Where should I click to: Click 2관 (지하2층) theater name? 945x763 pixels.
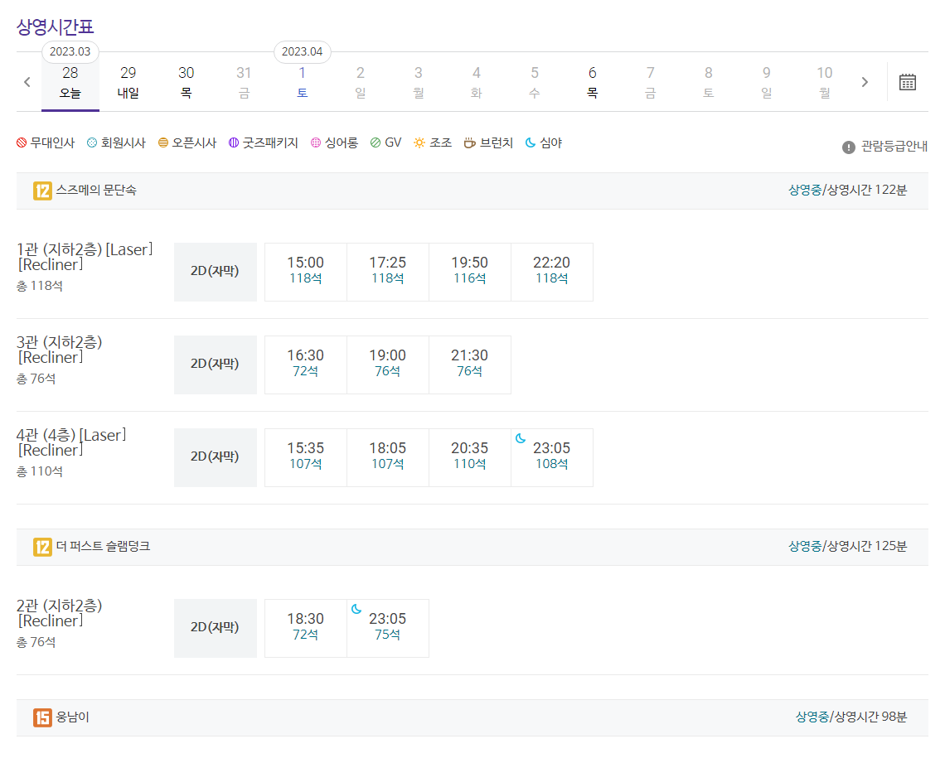click(x=59, y=613)
